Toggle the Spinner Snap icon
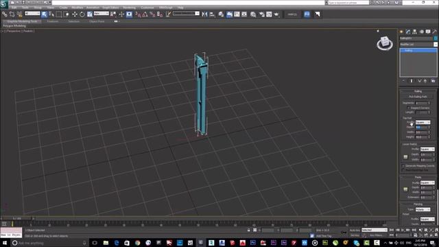The width and height of the screenshot is (439, 247). click(x=160, y=14)
